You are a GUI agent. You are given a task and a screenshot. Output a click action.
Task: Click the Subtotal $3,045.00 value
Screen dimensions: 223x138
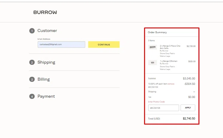click(189, 79)
